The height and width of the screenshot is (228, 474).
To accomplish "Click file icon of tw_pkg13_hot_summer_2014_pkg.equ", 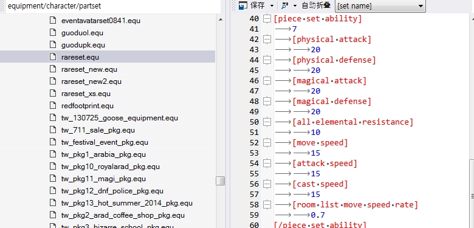I will click(53, 203).
